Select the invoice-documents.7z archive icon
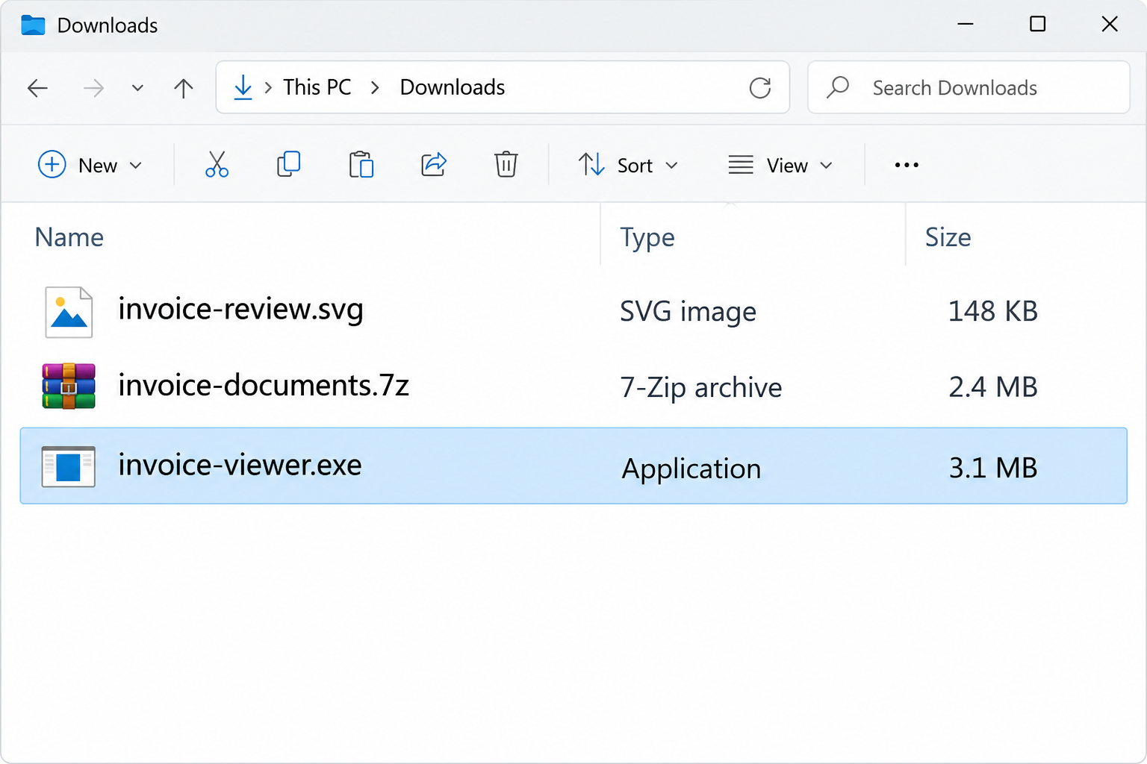1147x764 pixels. tap(69, 386)
